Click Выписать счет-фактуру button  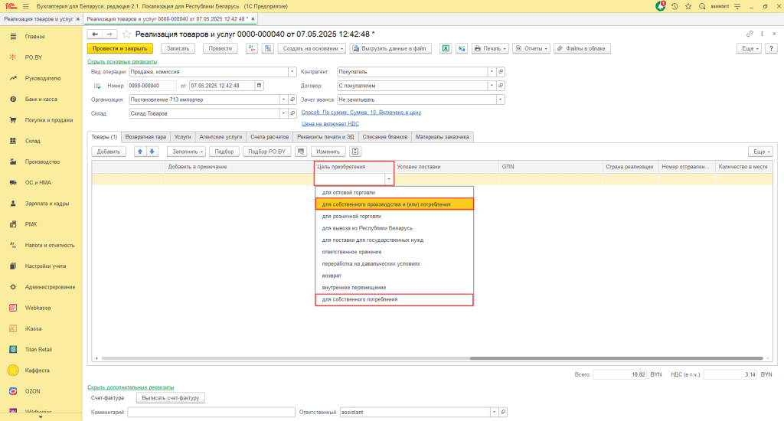(171, 398)
